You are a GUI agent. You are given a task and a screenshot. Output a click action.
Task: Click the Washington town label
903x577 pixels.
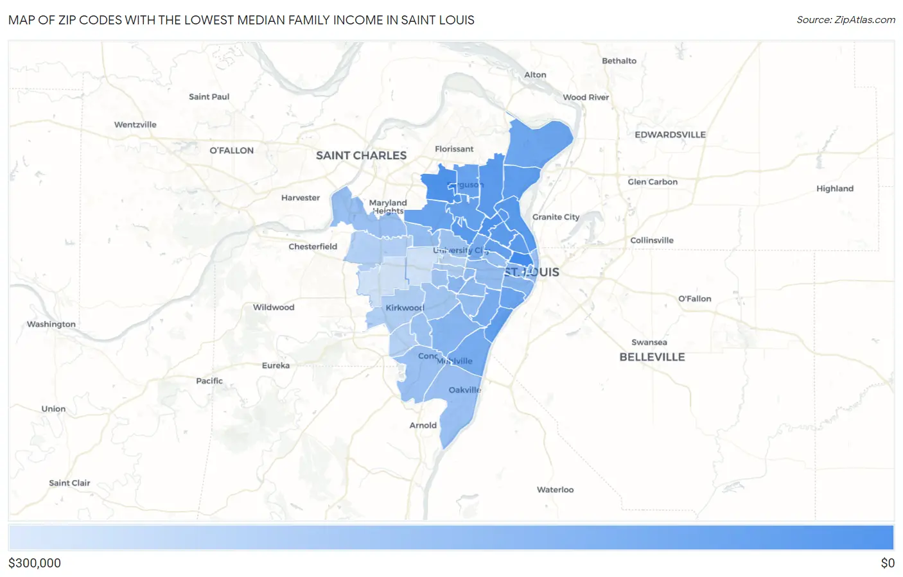pos(51,324)
